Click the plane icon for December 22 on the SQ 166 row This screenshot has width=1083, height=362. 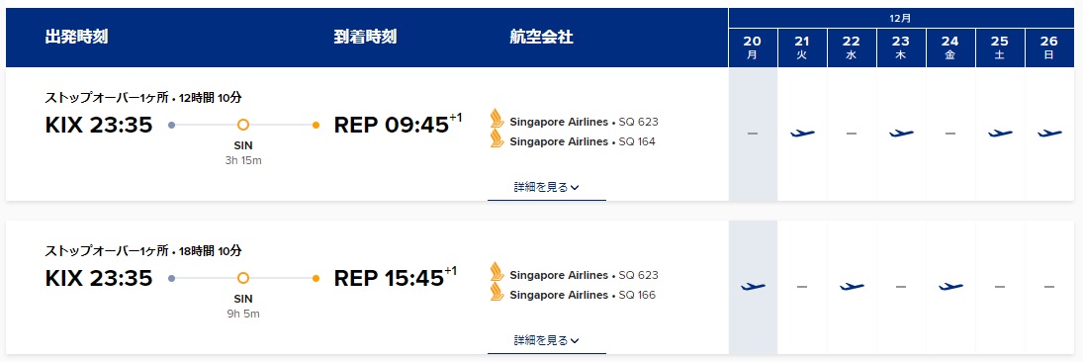click(852, 286)
